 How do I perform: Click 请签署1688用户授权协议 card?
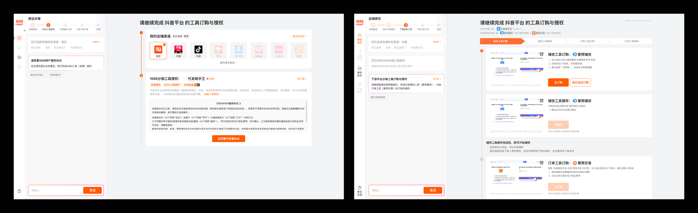click(66, 63)
